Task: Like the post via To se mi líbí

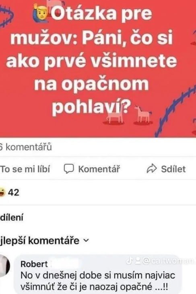Action: tap(25, 169)
